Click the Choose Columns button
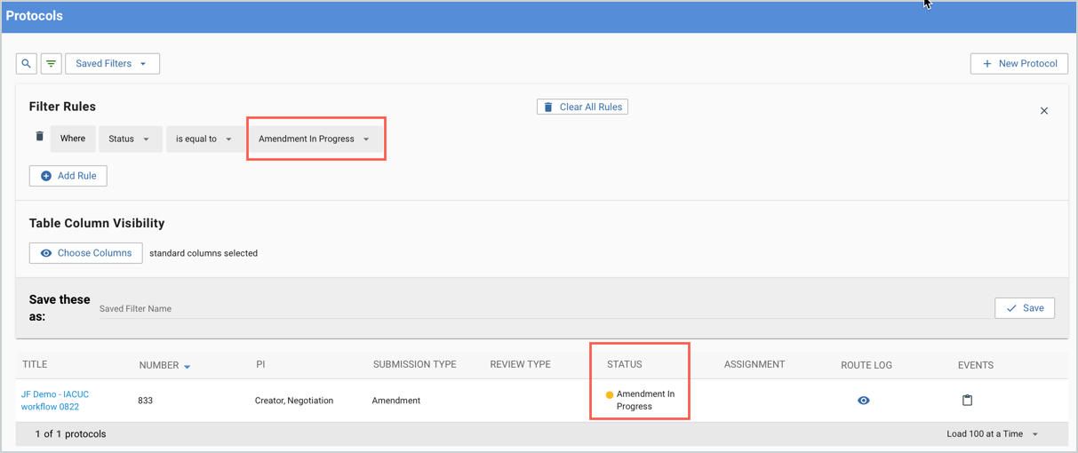 click(x=86, y=253)
